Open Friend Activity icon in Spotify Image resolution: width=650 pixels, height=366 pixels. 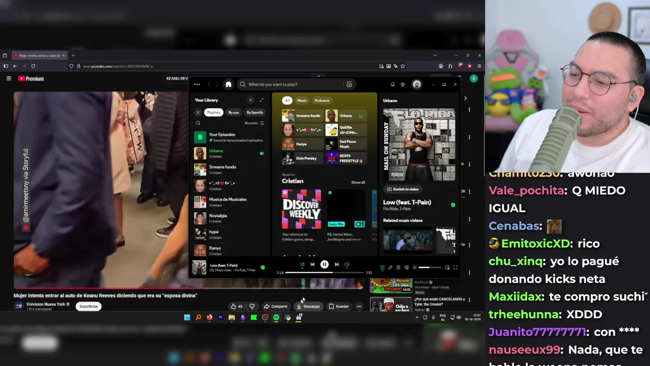click(x=403, y=84)
